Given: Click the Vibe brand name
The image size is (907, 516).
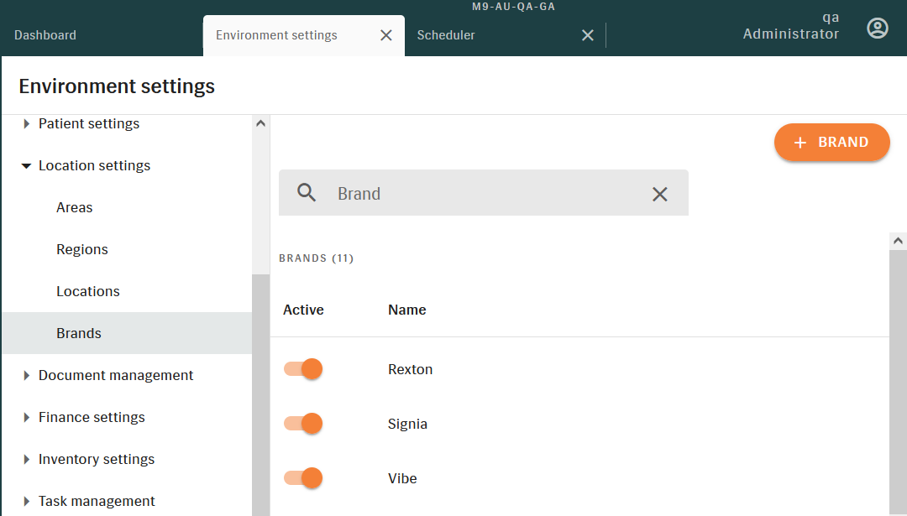Looking at the screenshot, I should (x=402, y=478).
